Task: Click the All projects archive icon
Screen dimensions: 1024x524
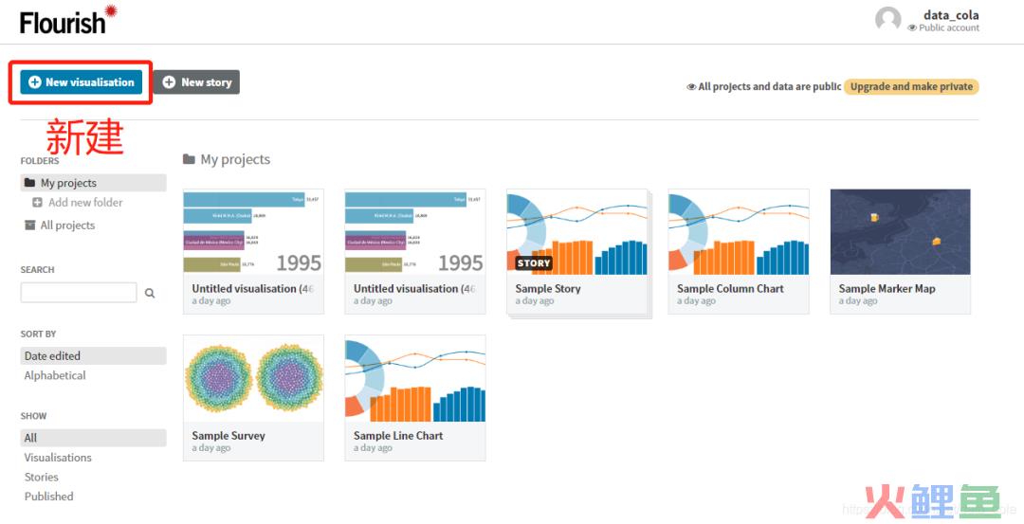Action: [x=30, y=226]
